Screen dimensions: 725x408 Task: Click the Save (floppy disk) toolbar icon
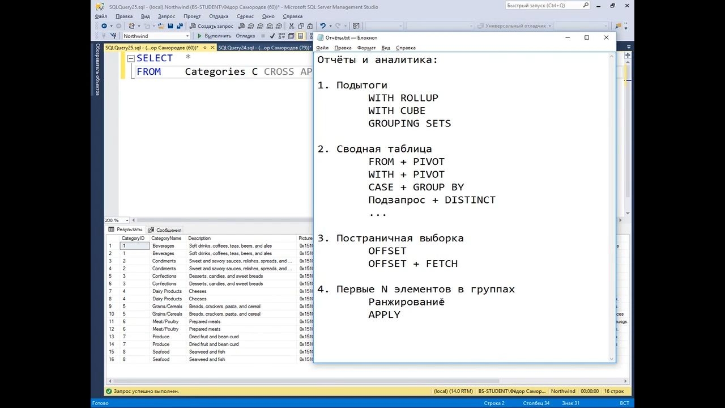(x=170, y=26)
